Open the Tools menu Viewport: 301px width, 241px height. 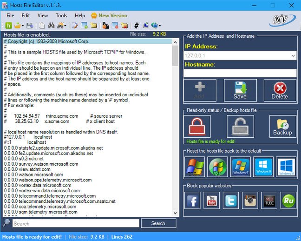pos(61,15)
